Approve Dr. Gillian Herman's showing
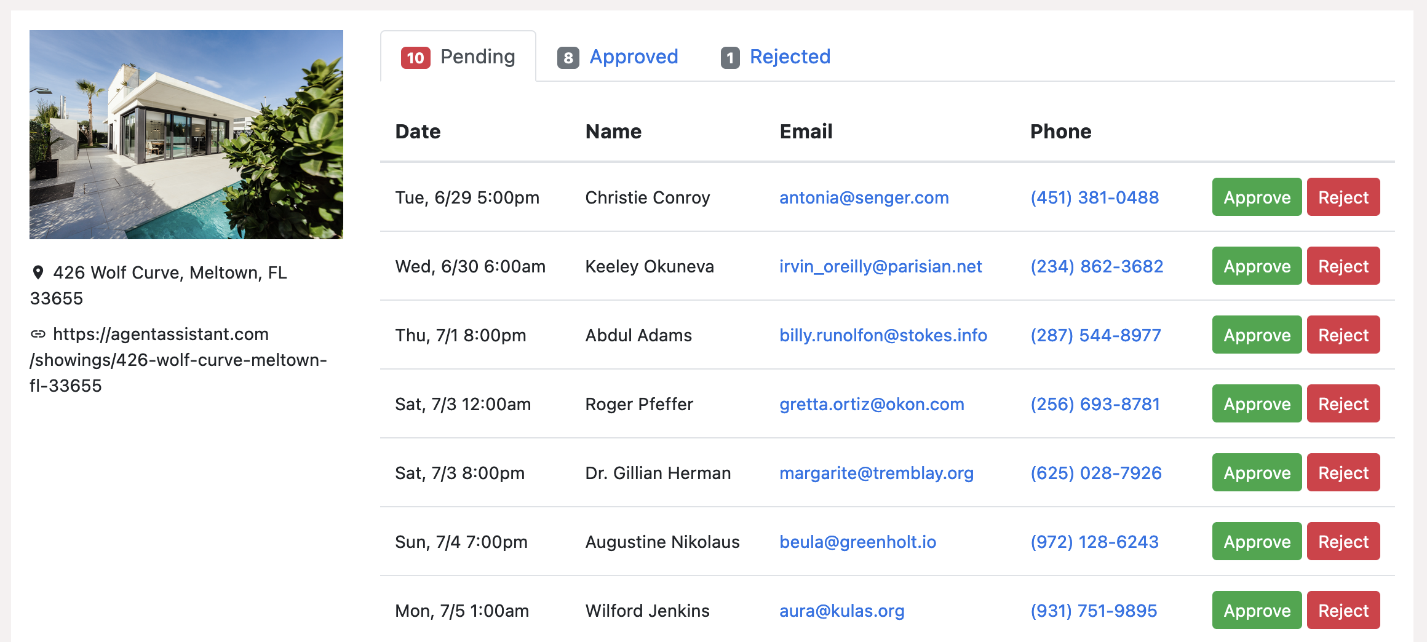Image resolution: width=1427 pixels, height=642 pixels. pos(1257,473)
